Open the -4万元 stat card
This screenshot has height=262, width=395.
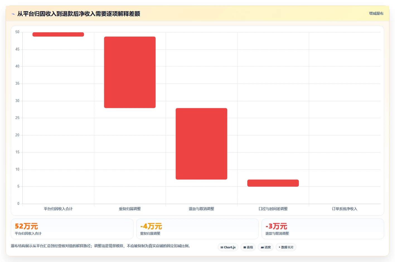coord(197,229)
